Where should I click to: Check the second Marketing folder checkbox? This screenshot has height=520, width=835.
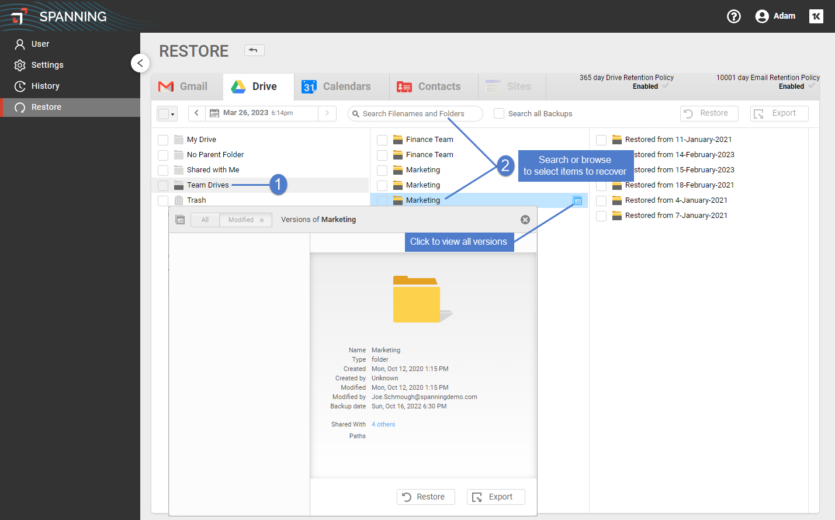382,185
